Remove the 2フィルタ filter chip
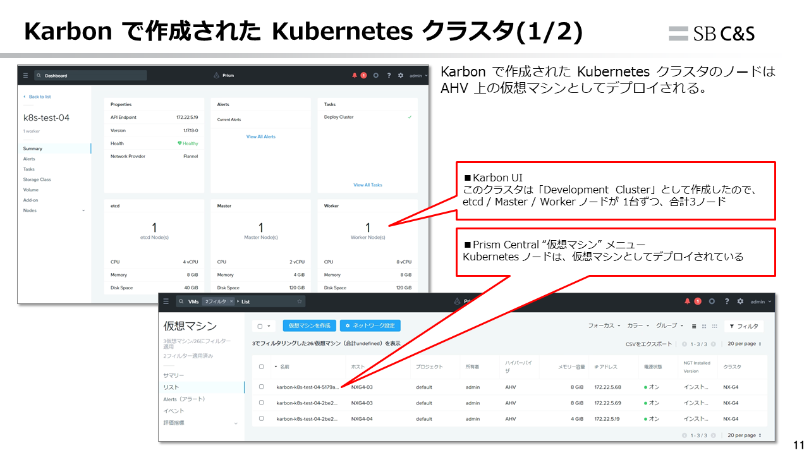Image resolution: width=809 pixels, height=455 pixels. (231, 301)
